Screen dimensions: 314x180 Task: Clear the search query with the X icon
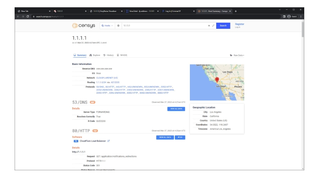[x=209, y=26]
